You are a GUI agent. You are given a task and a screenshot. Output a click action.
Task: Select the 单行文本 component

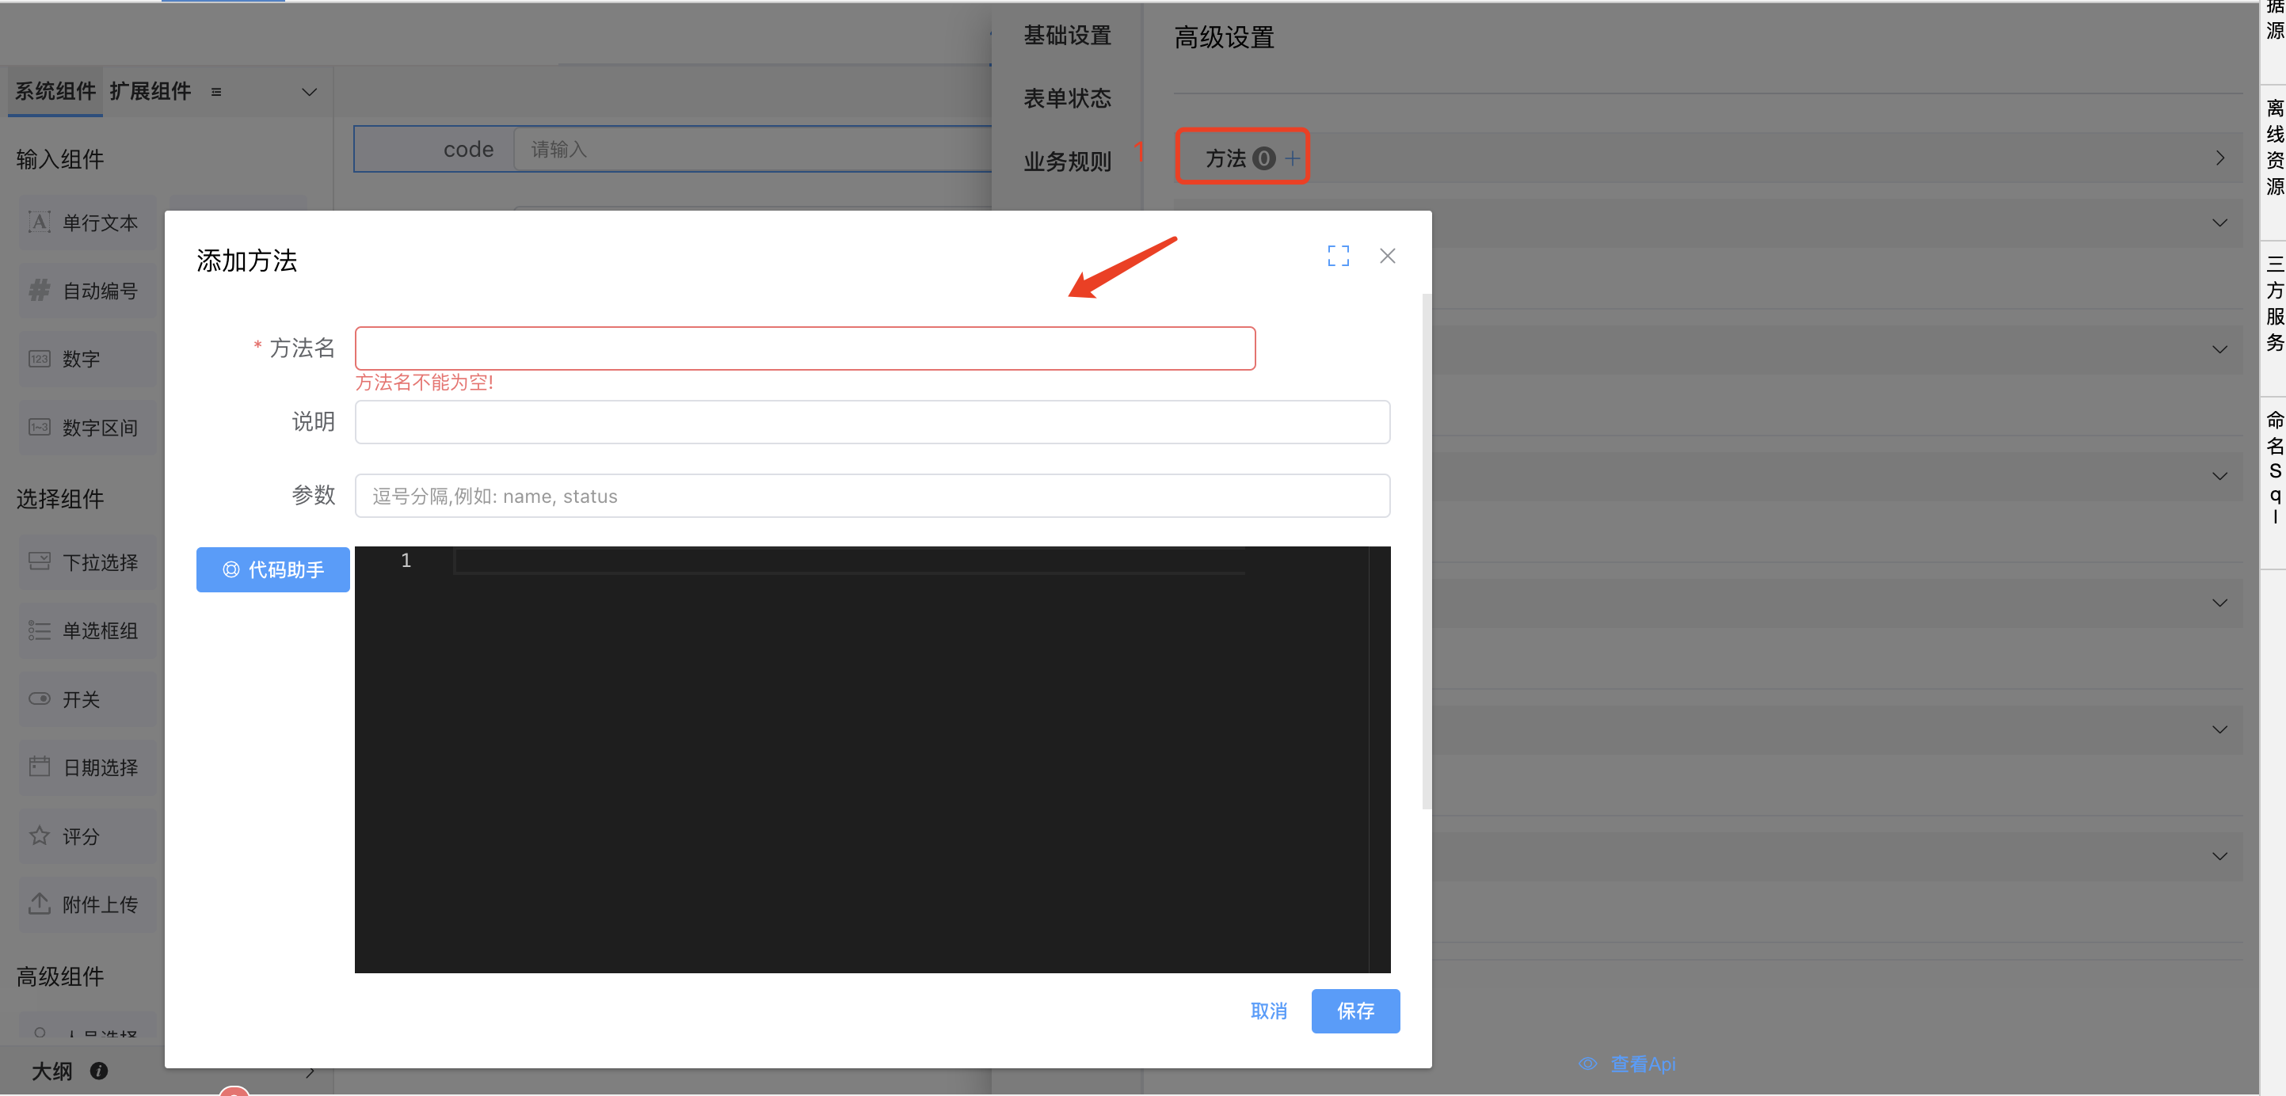point(87,223)
